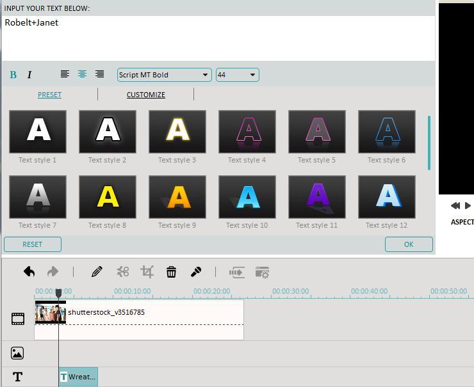Split clip with the scissors tool
This screenshot has width=474, height=387.
123,272
